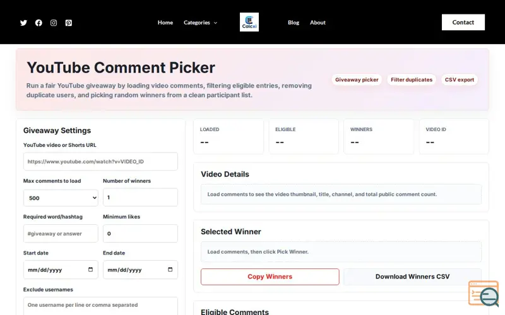
Task: Click the Calcxi logo in the header
Action: coord(249,22)
